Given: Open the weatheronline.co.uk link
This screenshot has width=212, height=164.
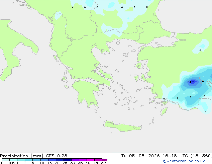Looking at the screenshot, I should pos(184,161).
